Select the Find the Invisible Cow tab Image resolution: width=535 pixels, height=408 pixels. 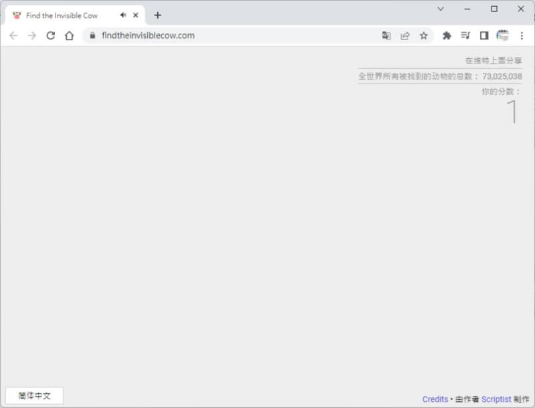(75, 15)
